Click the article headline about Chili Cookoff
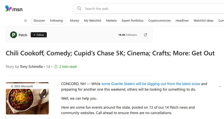 tap(110, 53)
